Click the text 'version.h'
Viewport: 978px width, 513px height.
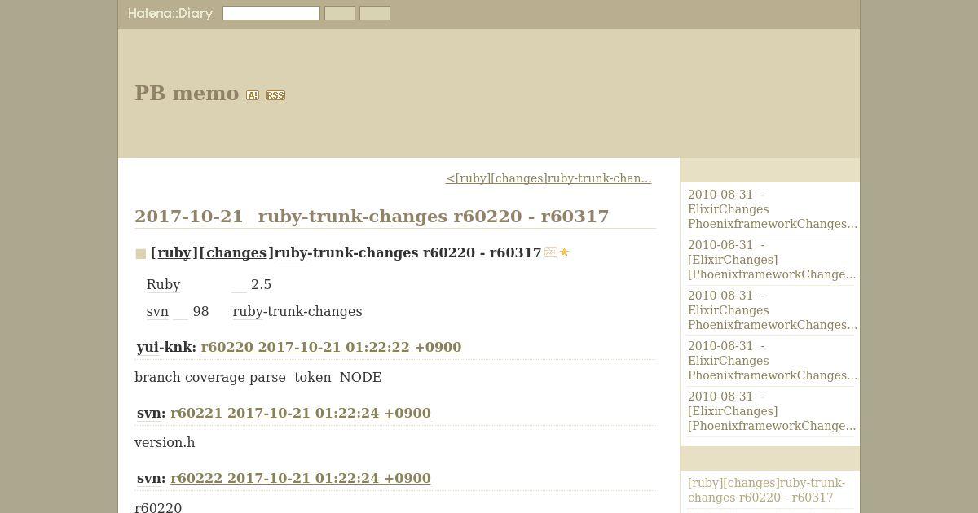pos(165,443)
